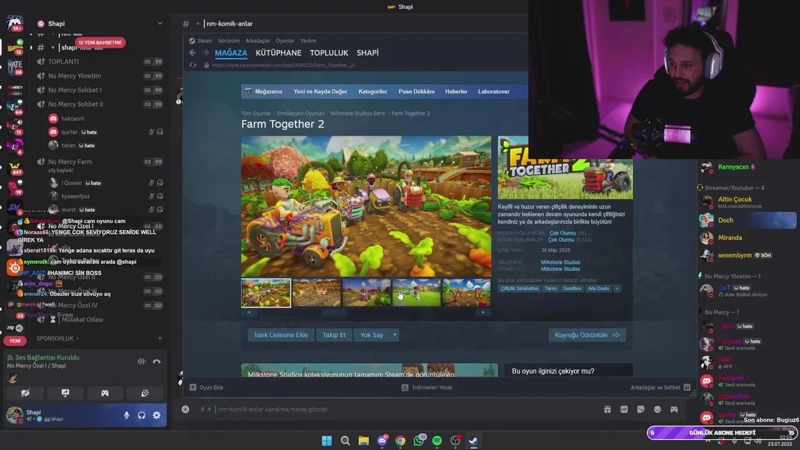Click plus attachment icon in message bar
Image resolution: width=800 pixels, height=450 pixels.
tap(185, 409)
